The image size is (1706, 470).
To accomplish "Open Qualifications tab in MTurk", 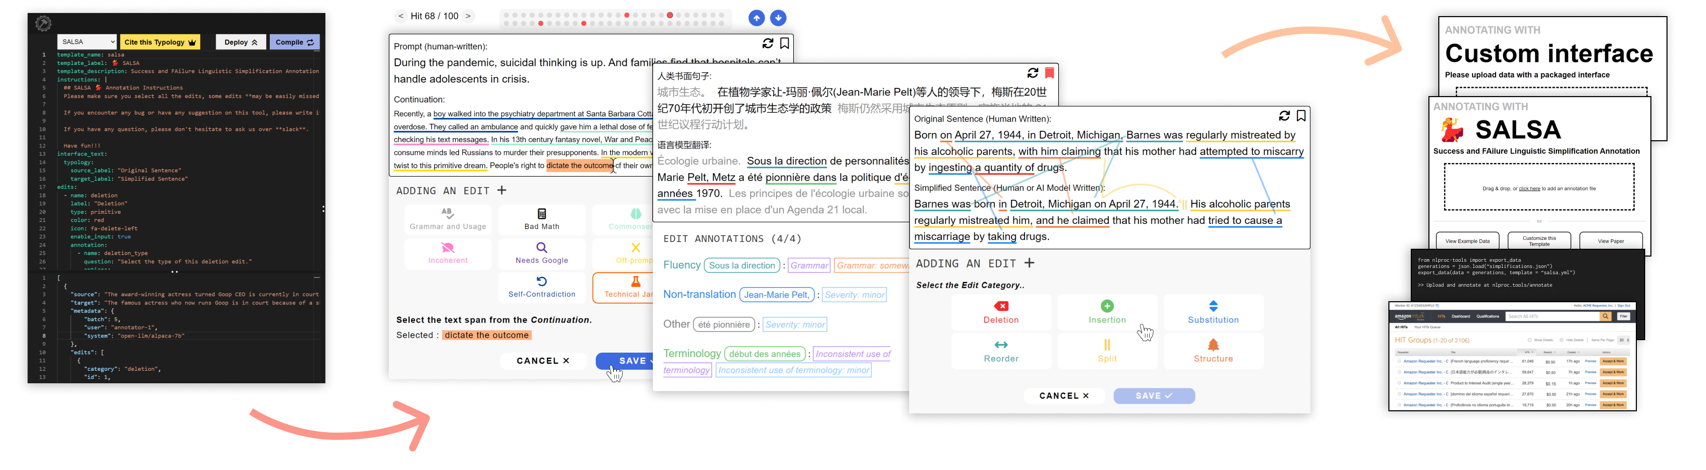I will pos(1488,316).
